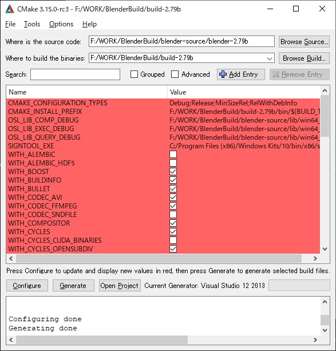Click the 'Configuring done' log line
The width and height of the screenshot is (336, 351).
point(45,319)
